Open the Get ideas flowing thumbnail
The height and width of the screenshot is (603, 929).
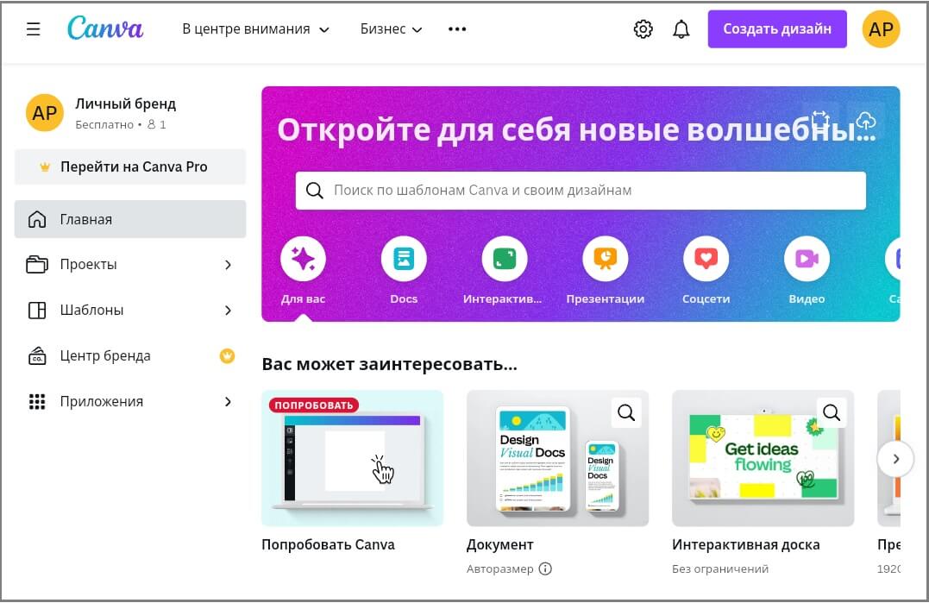click(763, 458)
